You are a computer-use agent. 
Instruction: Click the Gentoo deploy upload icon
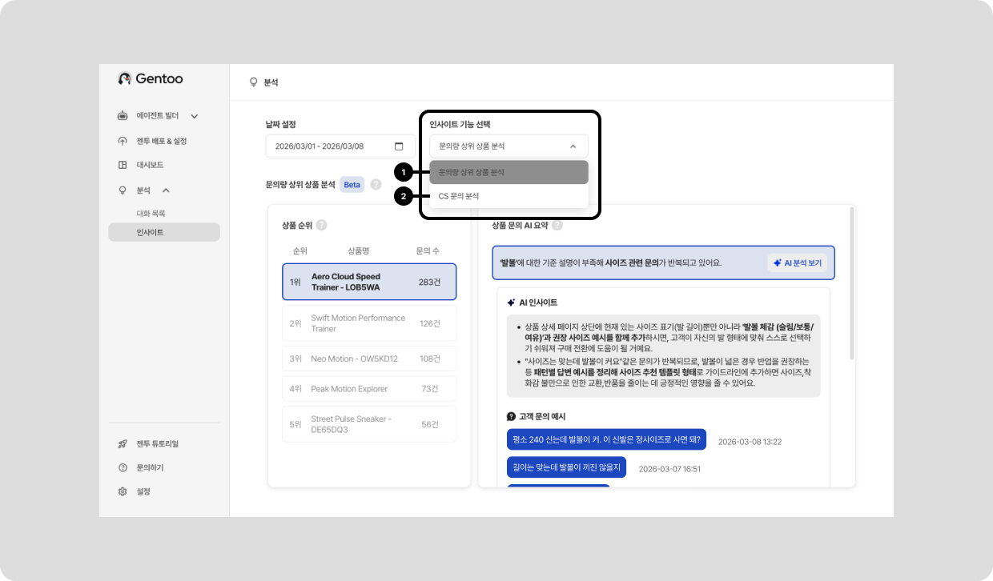click(123, 141)
